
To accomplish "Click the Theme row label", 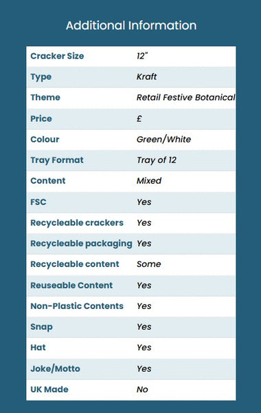I will click(x=45, y=98).
